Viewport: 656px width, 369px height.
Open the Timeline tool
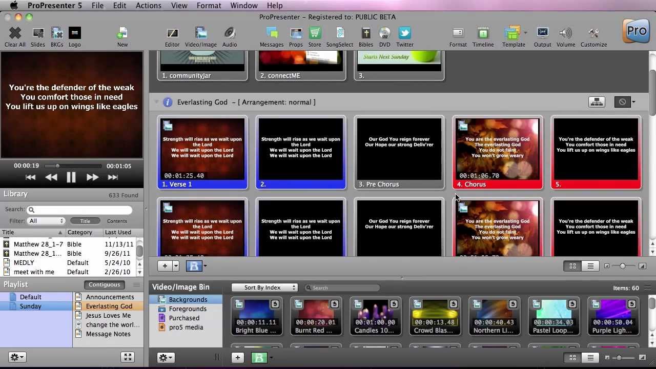(x=483, y=34)
